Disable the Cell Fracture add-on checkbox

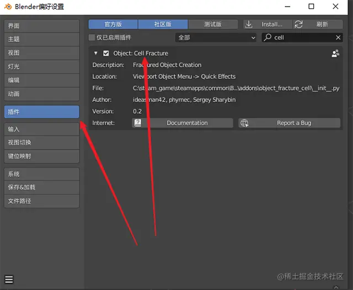click(x=106, y=53)
